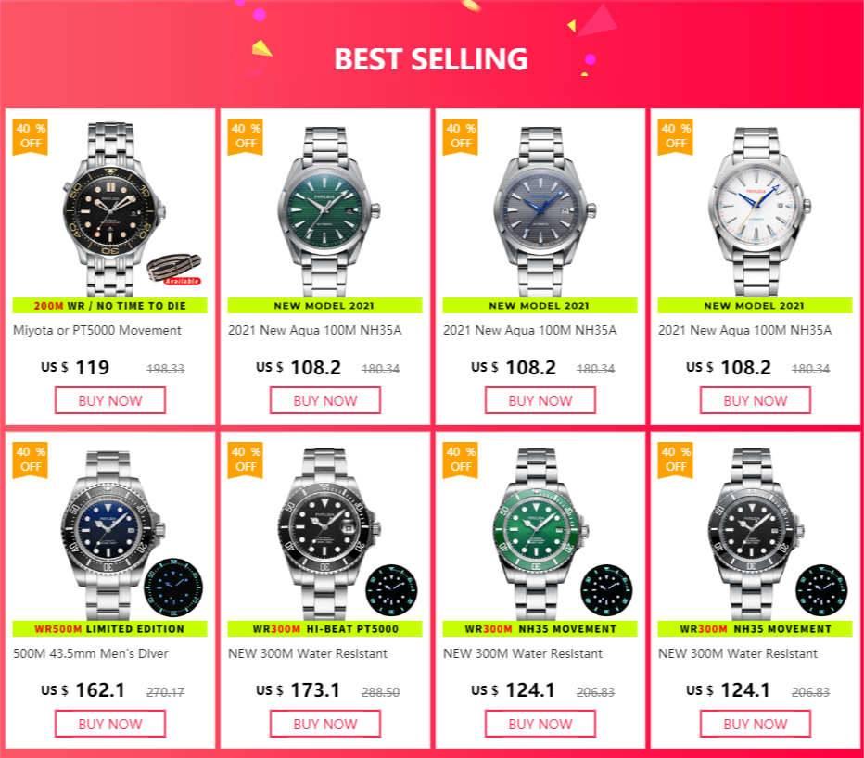Open the Miyota or PT5000 Movement title
The width and height of the screenshot is (864, 758).
[97, 330]
